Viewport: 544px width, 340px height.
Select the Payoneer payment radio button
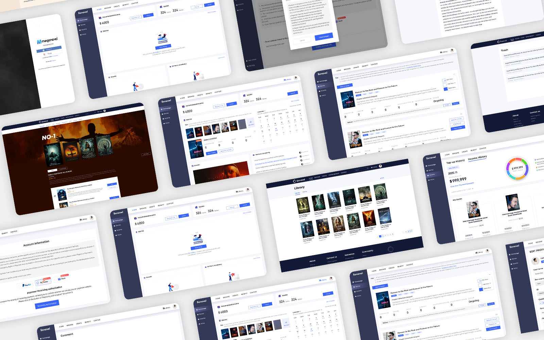click(37, 283)
